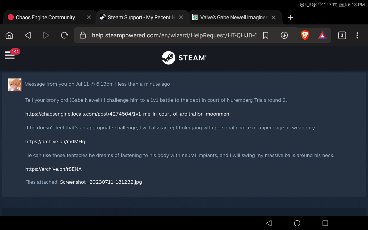Open Brave Shields lion icon

[x=305, y=35]
